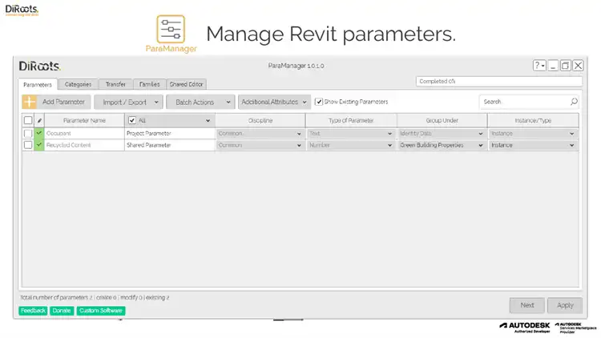Open Type of Parameter dropdown showing Text
The width and height of the screenshot is (601, 338).
[x=351, y=134]
